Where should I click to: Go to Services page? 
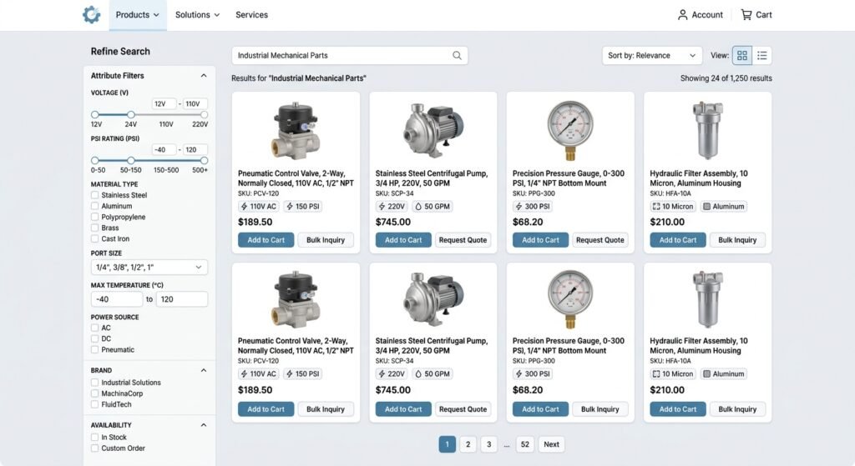pyautogui.click(x=251, y=15)
